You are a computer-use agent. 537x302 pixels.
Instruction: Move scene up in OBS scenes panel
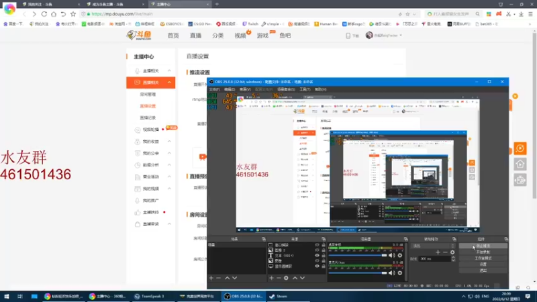click(x=227, y=278)
